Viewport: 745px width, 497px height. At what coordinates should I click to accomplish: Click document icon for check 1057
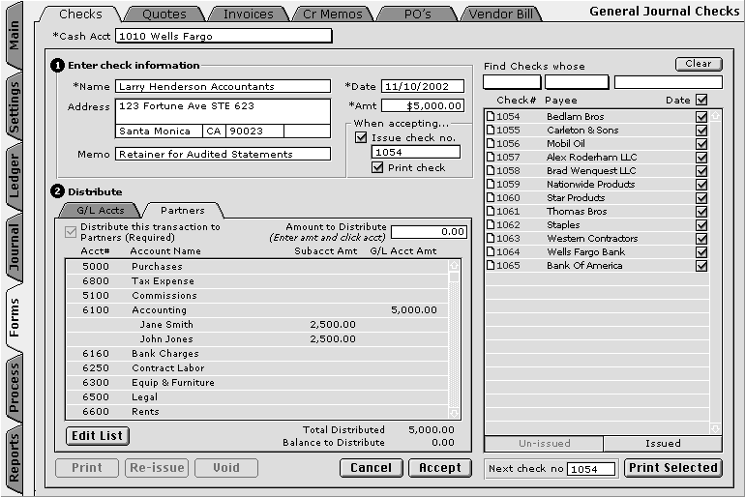(491, 157)
